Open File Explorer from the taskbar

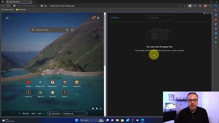point(117,120)
